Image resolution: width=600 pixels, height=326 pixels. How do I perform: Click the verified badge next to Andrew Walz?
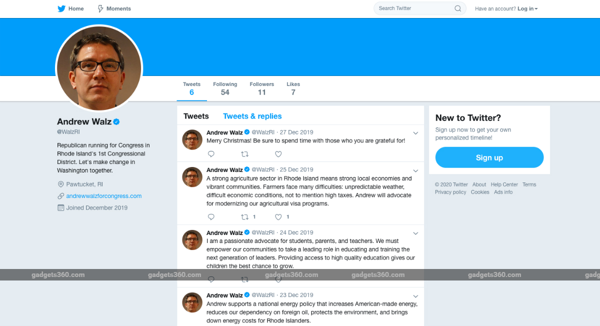(115, 121)
